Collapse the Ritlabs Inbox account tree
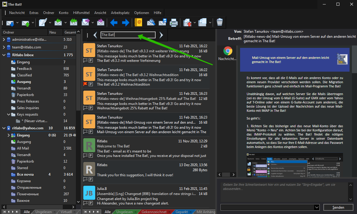The height and width of the screenshot is (214, 357). (x=4, y=55)
